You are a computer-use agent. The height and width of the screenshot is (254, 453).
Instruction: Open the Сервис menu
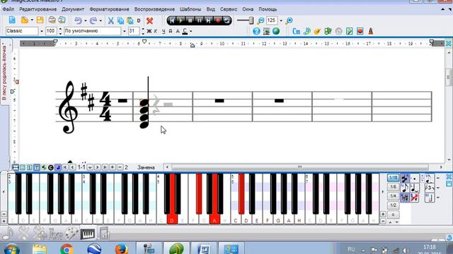pyautogui.click(x=229, y=9)
